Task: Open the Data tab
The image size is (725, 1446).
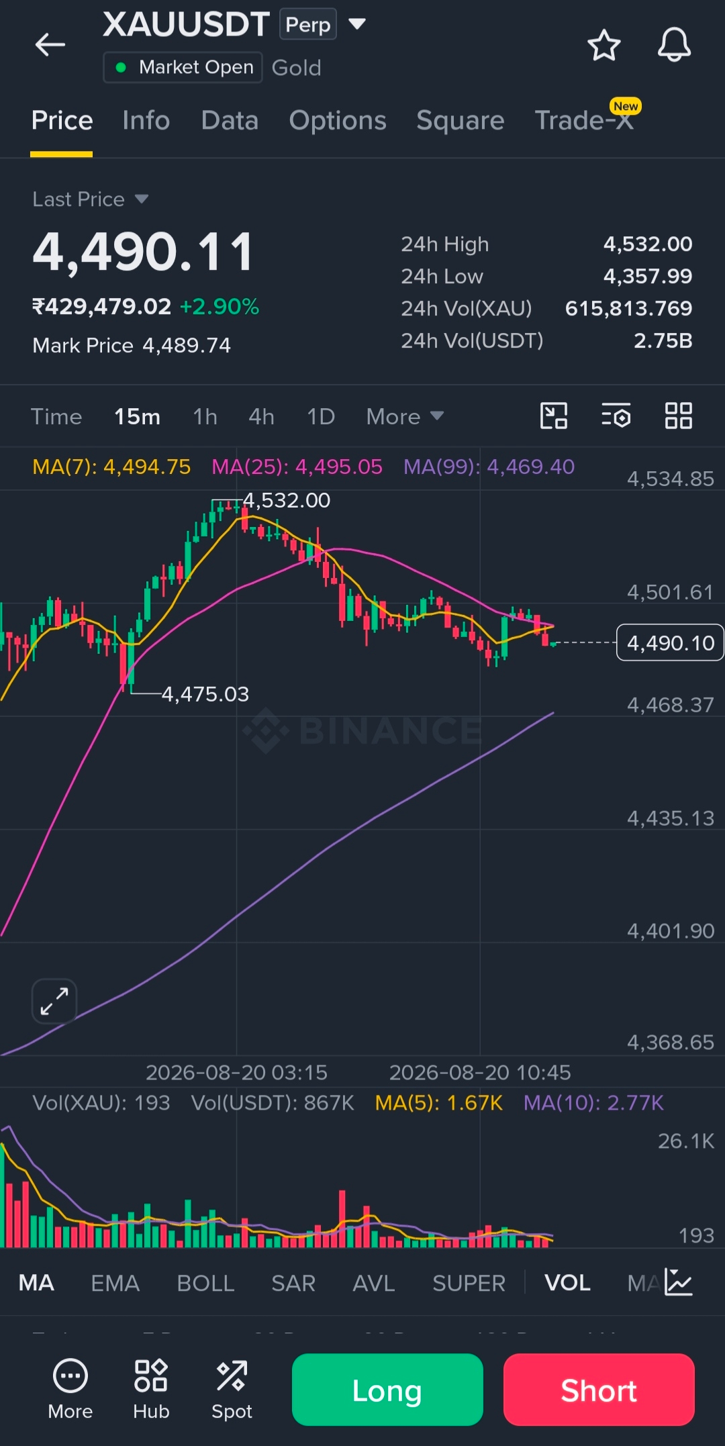Action: coord(230,121)
